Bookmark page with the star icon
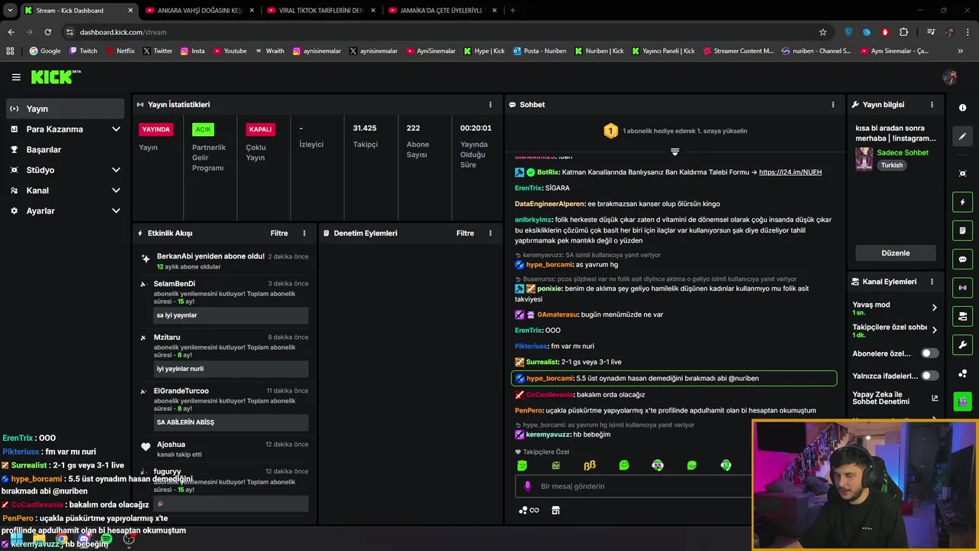979x551 pixels. pos(823,32)
